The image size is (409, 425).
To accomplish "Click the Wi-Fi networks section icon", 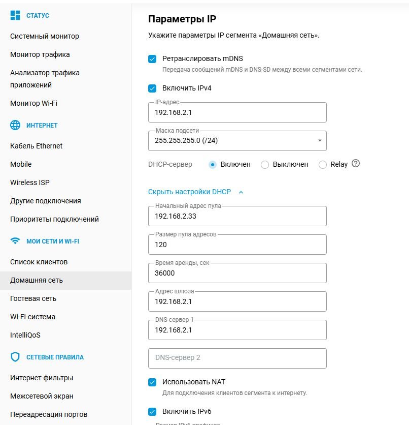I will click(15, 241).
